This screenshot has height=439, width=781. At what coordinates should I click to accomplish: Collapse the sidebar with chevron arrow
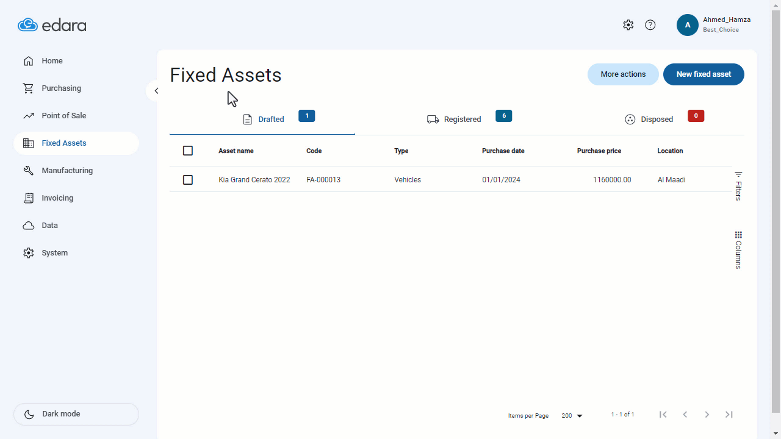coord(156,91)
